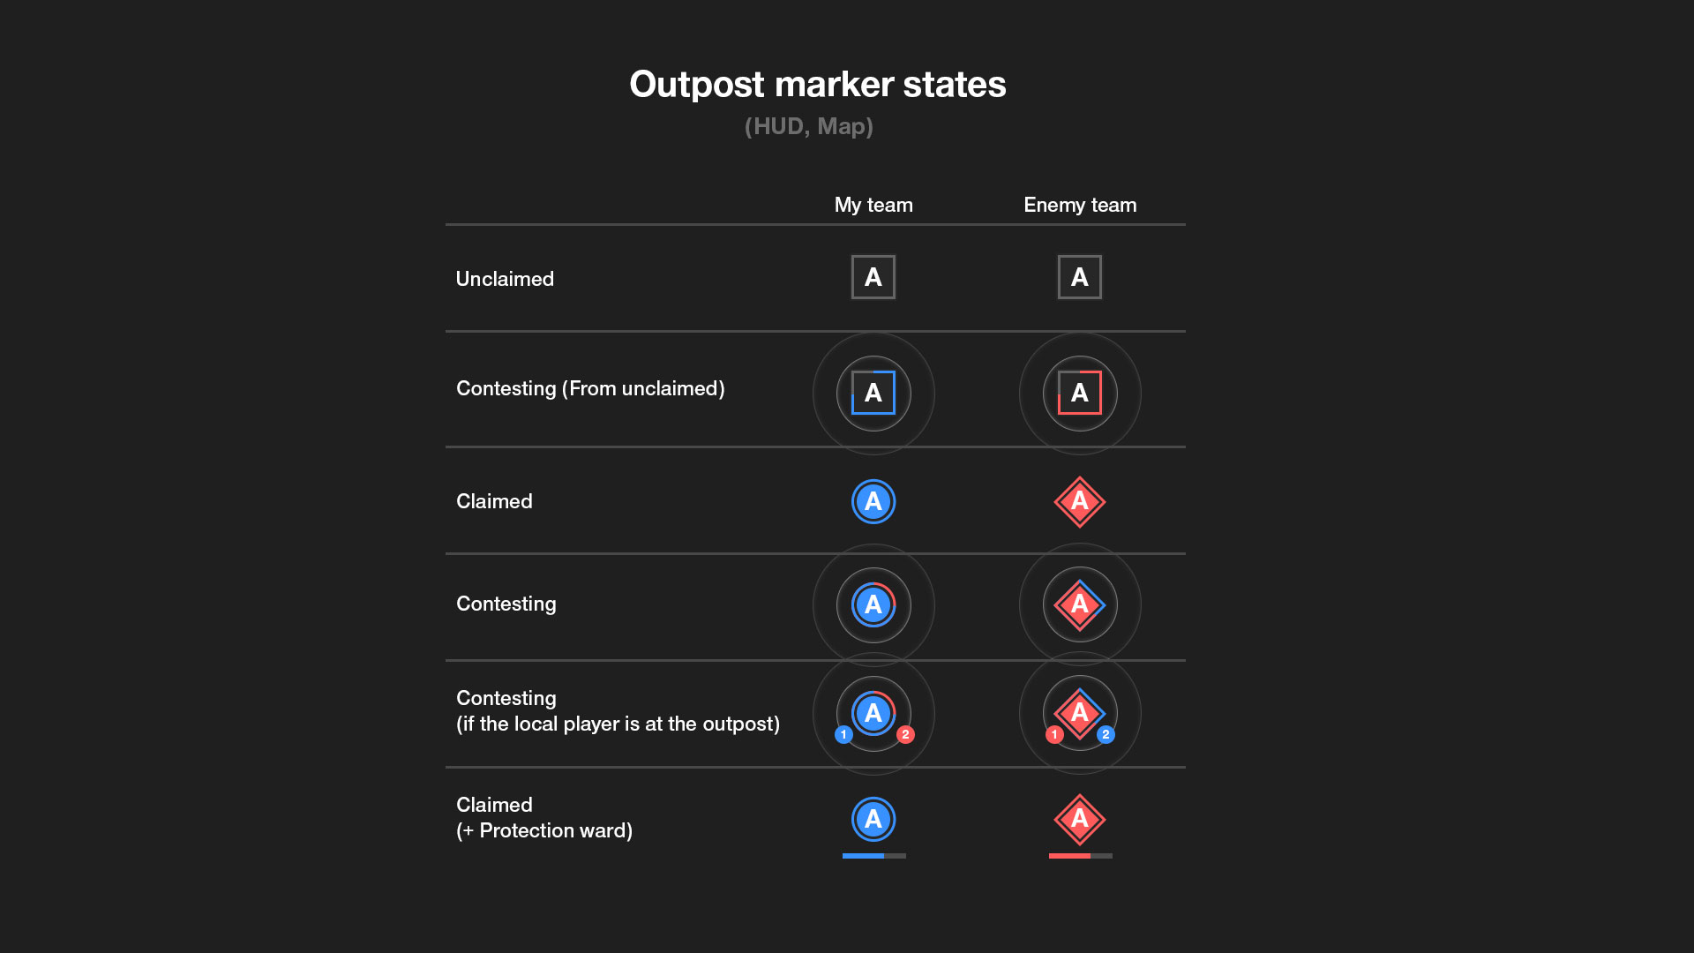Click the red claimed diamond marker
Image resolution: width=1694 pixels, height=953 pixels.
coord(1079,501)
